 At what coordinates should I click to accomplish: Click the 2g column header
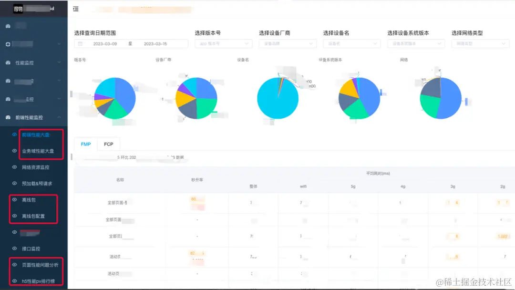(x=503, y=186)
